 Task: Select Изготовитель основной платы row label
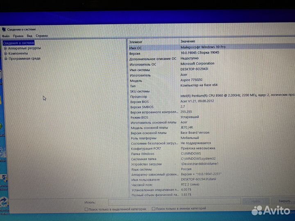click(x=154, y=122)
